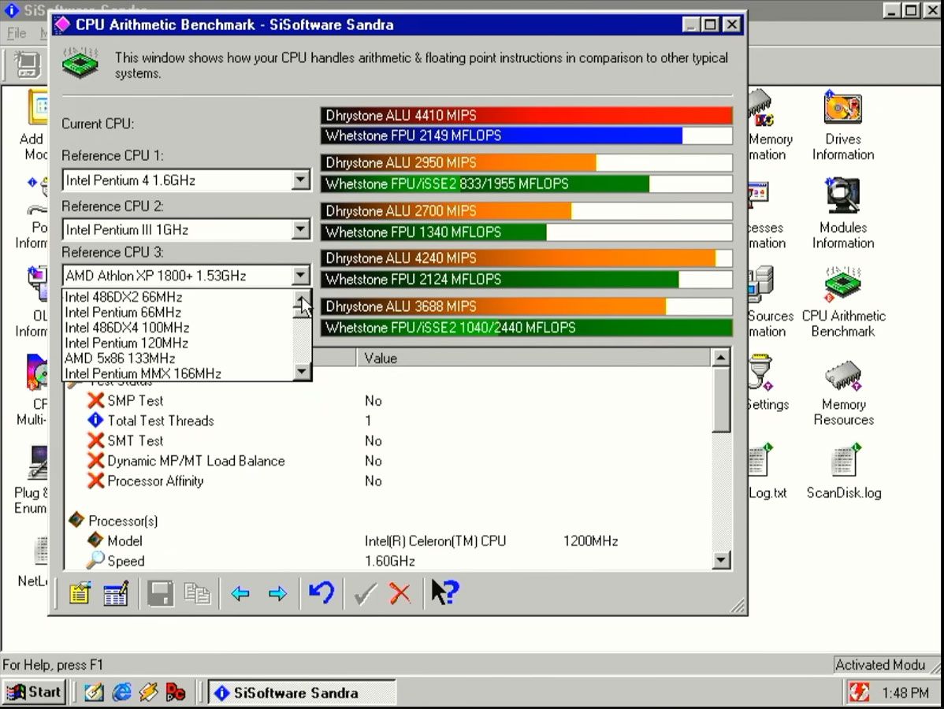This screenshot has width=944, height=709.
Task: Go back with the left blue arrow
Action: (x=240, y=594)
